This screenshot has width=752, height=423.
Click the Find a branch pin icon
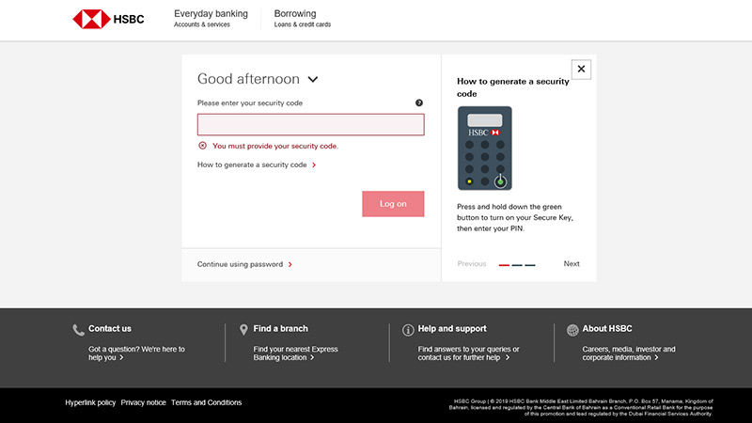243,330
